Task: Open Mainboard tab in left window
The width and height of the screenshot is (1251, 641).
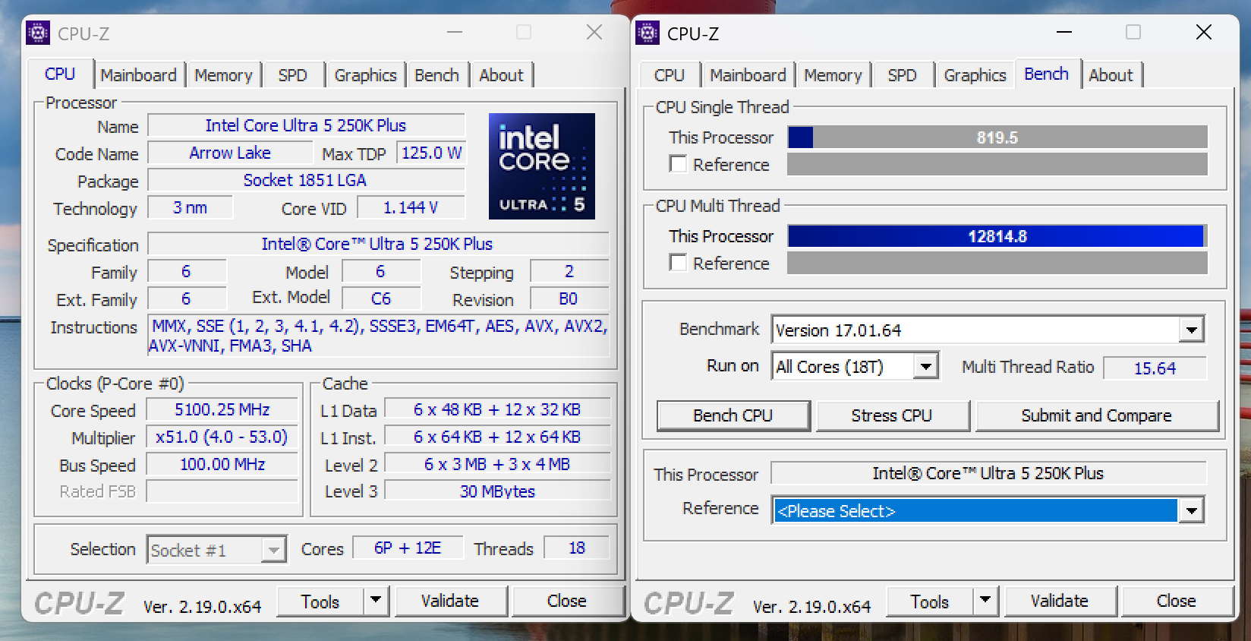Action: [138, 75]
